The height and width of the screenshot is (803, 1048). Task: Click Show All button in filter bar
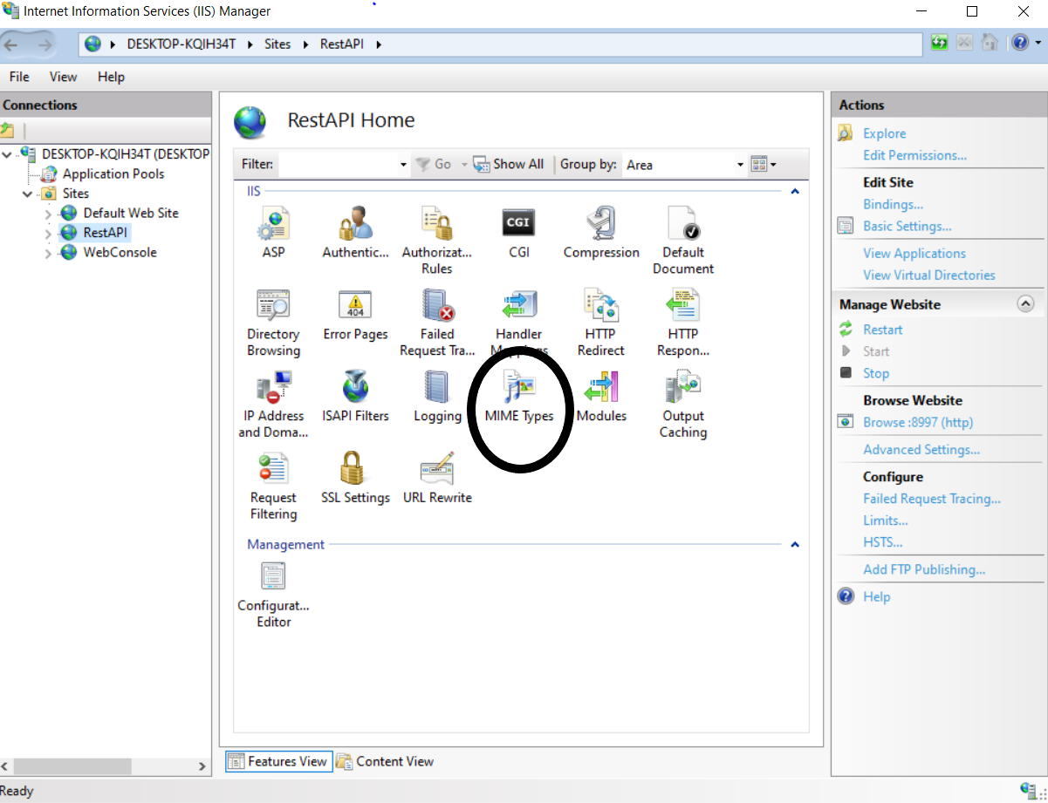pyautogui.click(x=508, y=164)
